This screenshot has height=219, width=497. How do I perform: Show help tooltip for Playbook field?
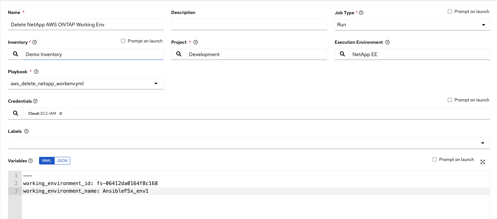click(x=36, y=72)
